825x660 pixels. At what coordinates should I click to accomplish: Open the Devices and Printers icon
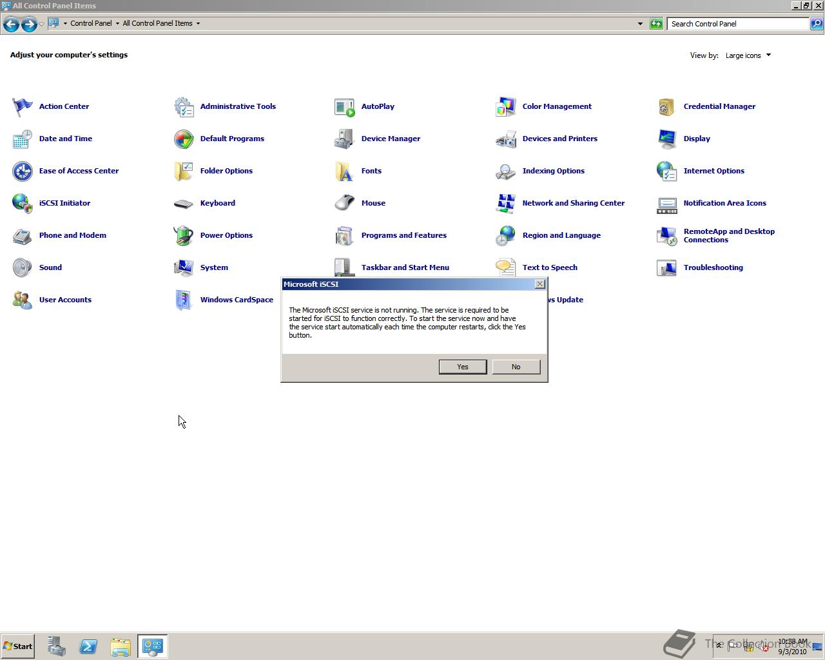click(x=506, y=139)
